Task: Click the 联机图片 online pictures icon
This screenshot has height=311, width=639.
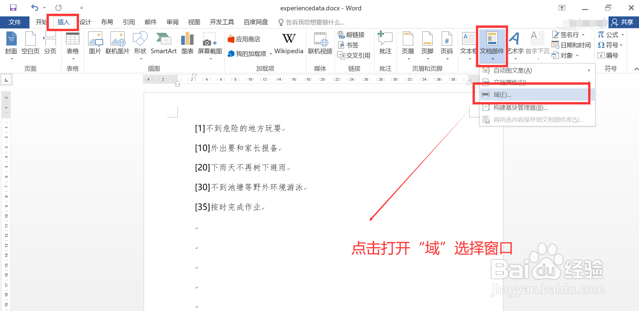Action: (x=118, y=43)
